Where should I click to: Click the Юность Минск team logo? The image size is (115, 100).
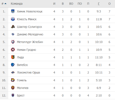13,19
